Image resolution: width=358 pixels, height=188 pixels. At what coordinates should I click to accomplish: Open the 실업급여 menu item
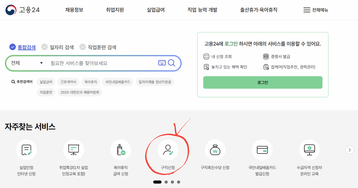156,10
